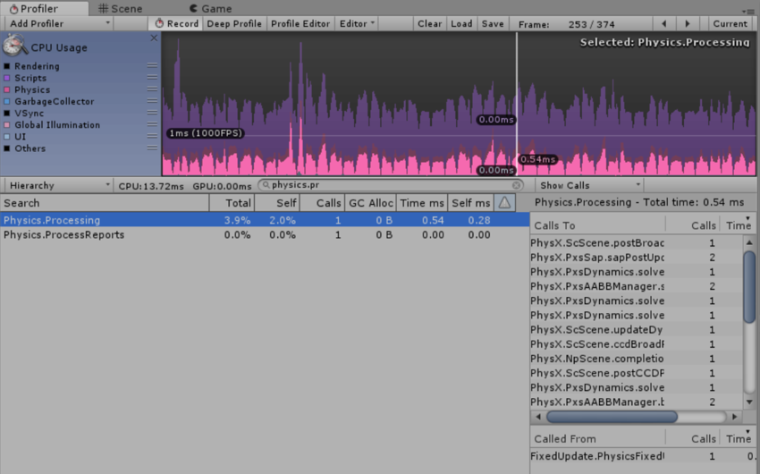
Task: Sort by Self ms column
Action: click(470, 203)
